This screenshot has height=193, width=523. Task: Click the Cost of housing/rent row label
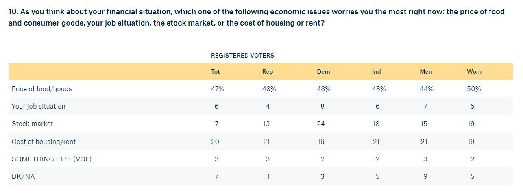click(x=44, y=142)
